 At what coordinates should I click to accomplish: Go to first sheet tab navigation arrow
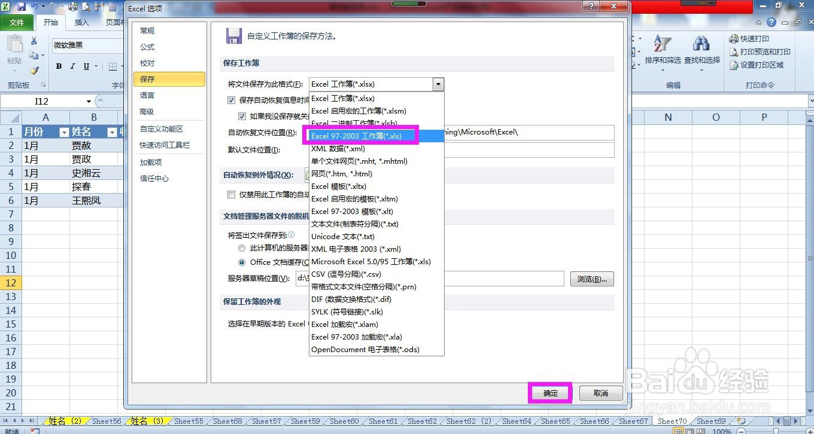tap(5, 421)
